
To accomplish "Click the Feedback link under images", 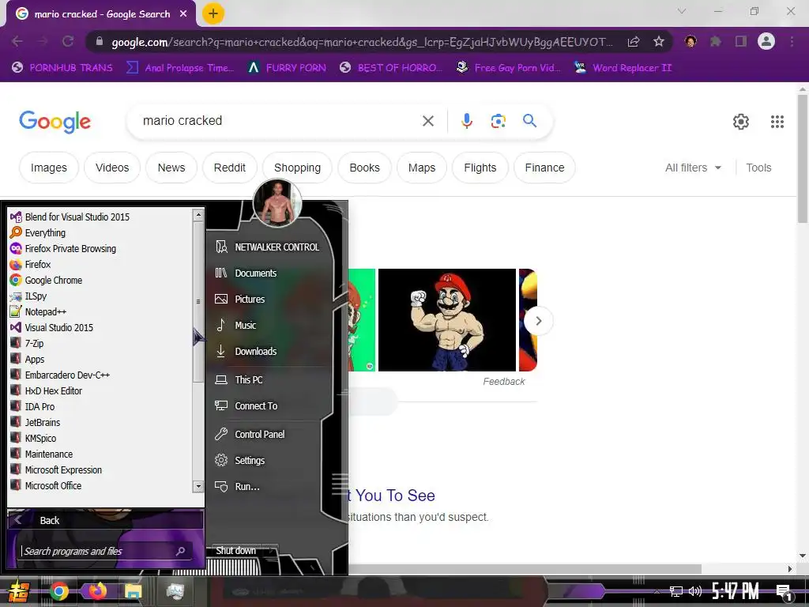I will coord(503,382).
